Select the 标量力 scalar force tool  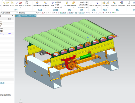click(x=92, y=4)
